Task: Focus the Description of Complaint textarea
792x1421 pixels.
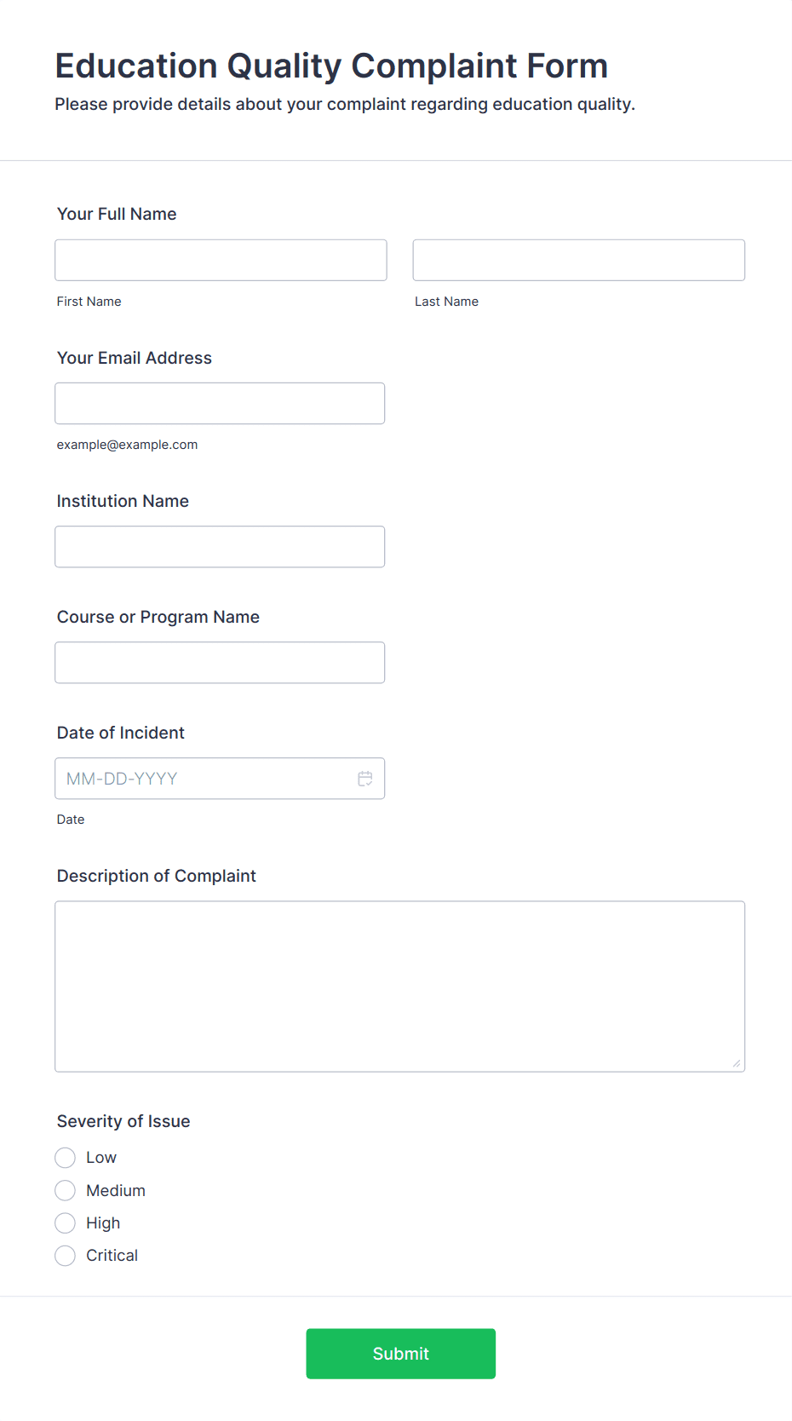Action: click(399, 987)
